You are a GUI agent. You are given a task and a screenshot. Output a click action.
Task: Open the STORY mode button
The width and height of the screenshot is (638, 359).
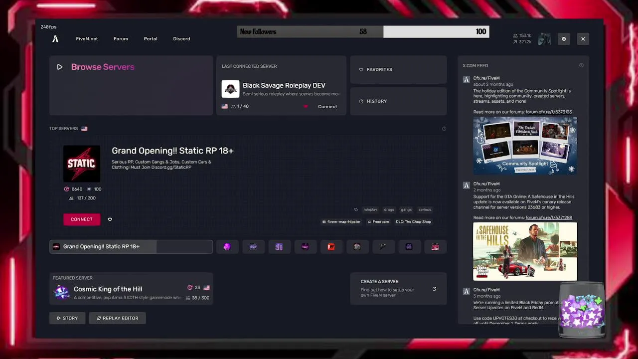coord(67,318)
